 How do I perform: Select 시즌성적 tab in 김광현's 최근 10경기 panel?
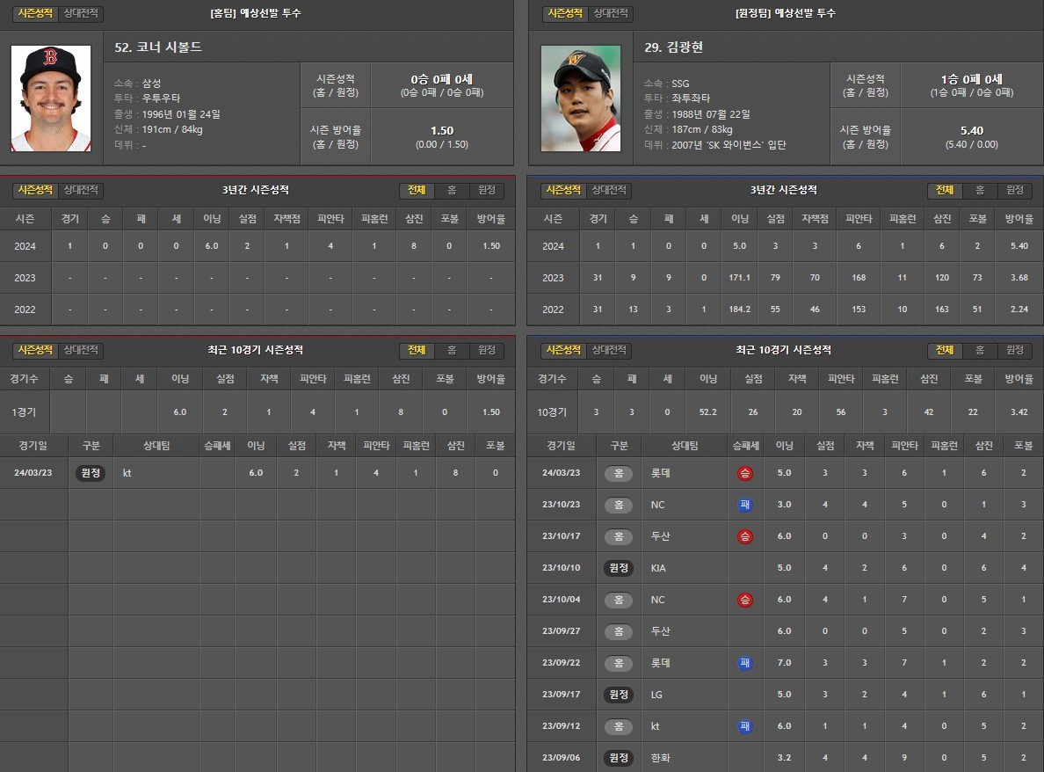[x=563, y=350]
